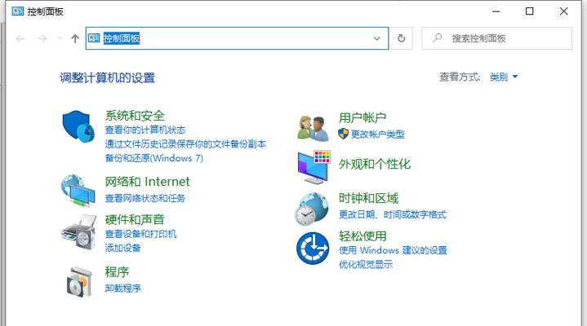Image resolution: width=587 pixels, height=326 pixels.
Task: Open the 时钟和区域 heading link
Action: 369,198
